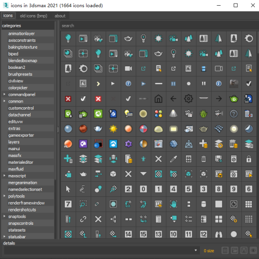Select the gameexporter category
Viewport: 259px width, 259px height.
click(21, 135)
